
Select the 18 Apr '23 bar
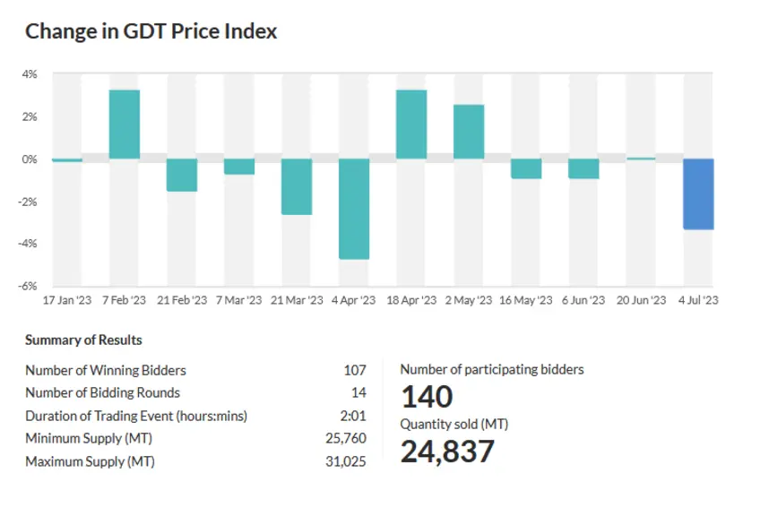(411, 125)
